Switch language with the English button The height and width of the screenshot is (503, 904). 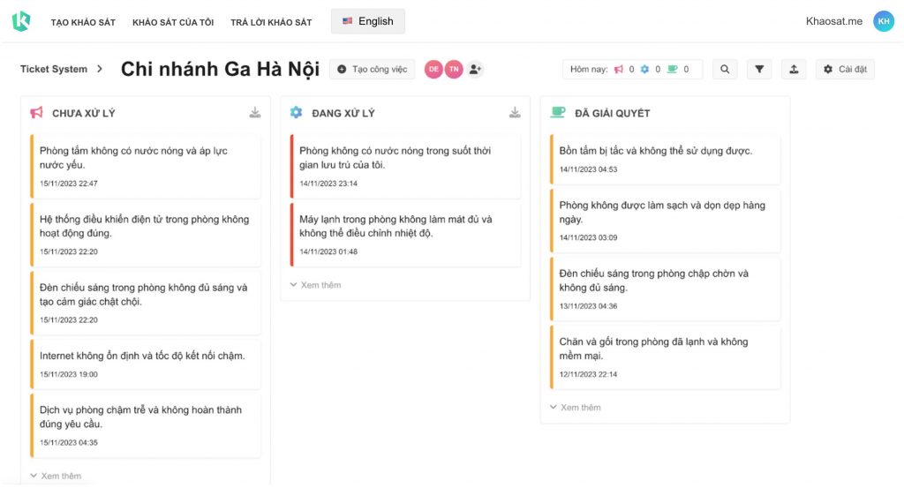[368, 21]
